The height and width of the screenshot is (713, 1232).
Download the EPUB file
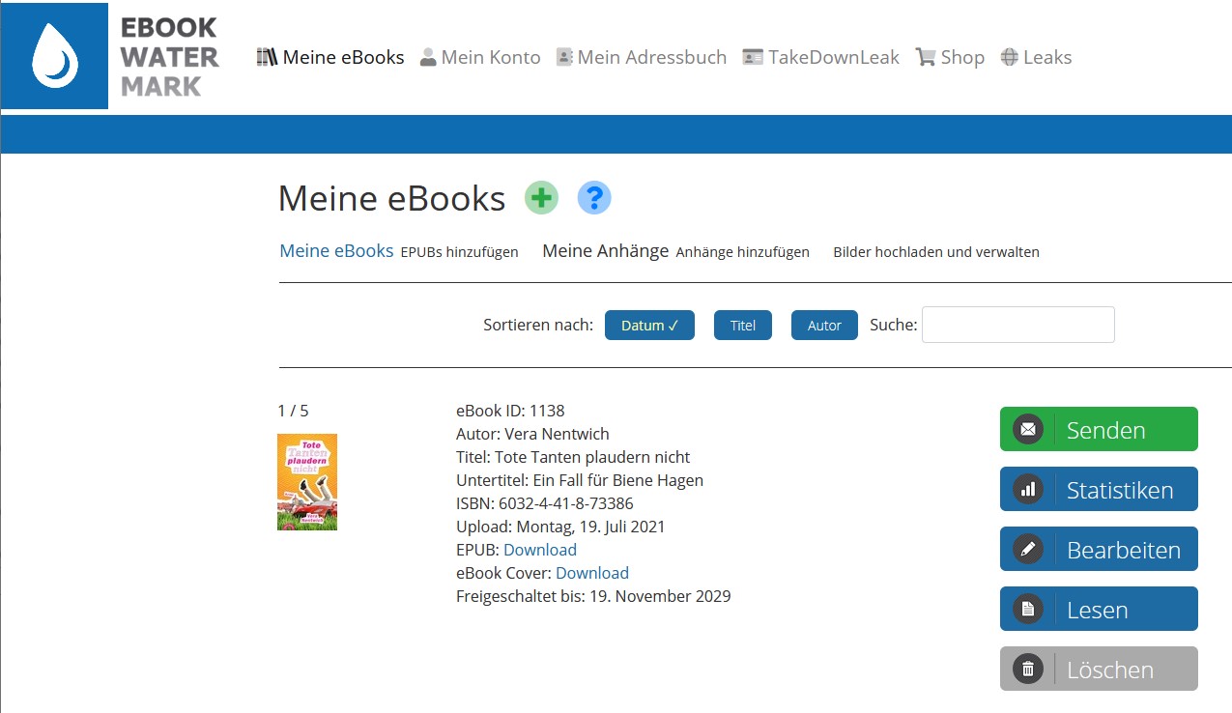pos(539,549)
